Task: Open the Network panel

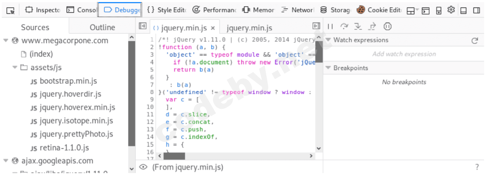Action: pos(297,10)
